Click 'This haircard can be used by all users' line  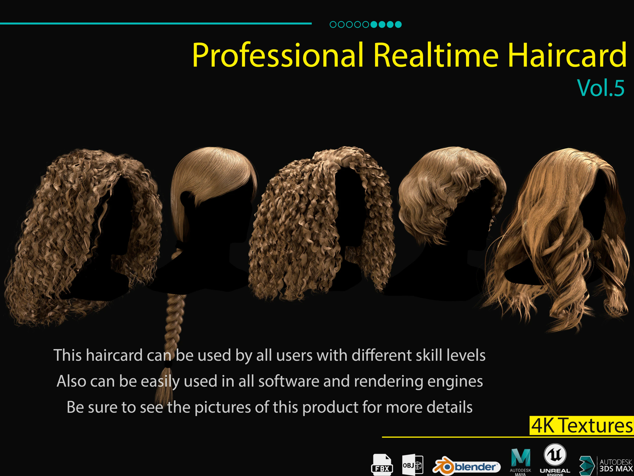(x=269, y=355)
